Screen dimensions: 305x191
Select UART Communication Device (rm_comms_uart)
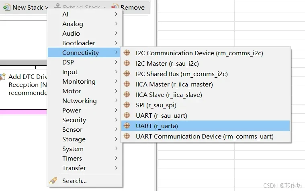[x=206, y=136]
